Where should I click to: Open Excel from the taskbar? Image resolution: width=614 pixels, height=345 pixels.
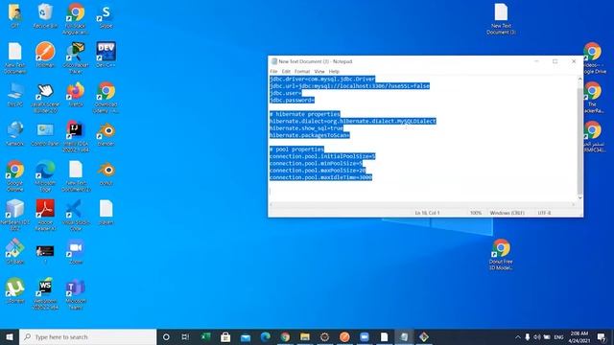(205, 336)
